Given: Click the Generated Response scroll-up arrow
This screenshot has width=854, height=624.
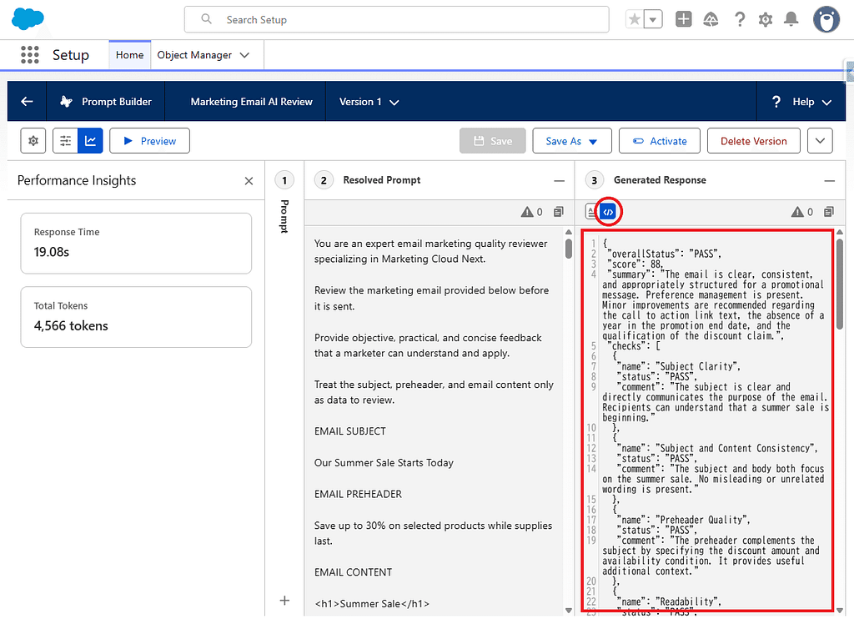Looking at the screenshot, I should 839,232.
